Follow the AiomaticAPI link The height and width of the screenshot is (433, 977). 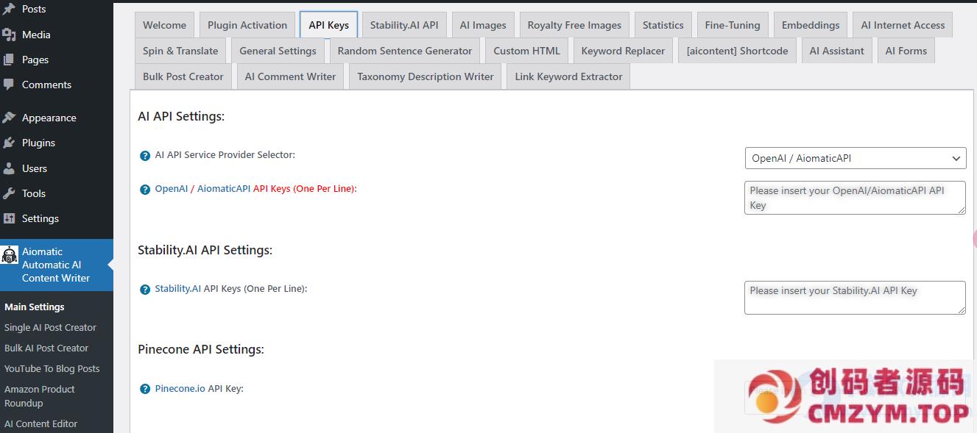click(224, 189)
